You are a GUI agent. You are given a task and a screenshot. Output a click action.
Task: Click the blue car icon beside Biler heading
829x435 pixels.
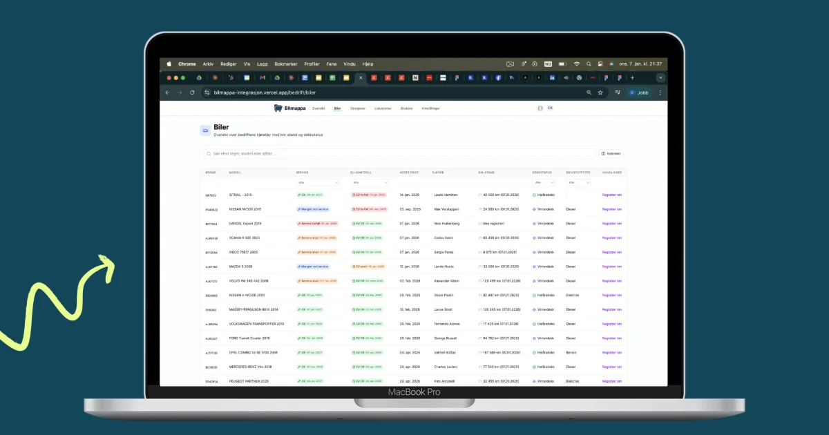(x=205, y=130)
